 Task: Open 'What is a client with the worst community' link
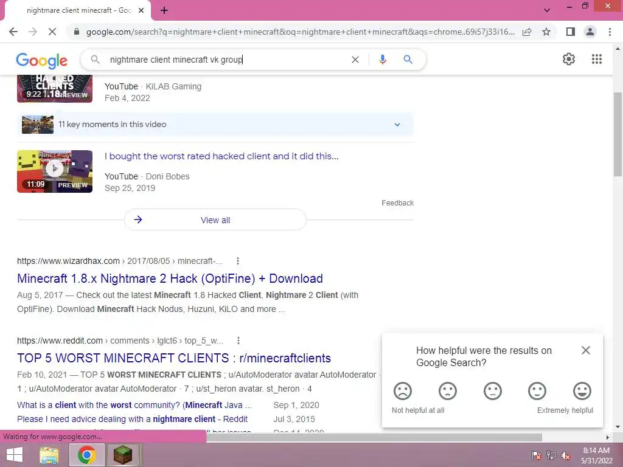coord(134,405)
